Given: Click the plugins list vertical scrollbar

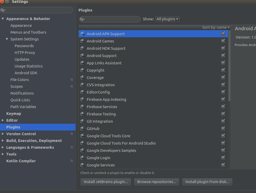Looking at the screenshot, I should point(229,66).
